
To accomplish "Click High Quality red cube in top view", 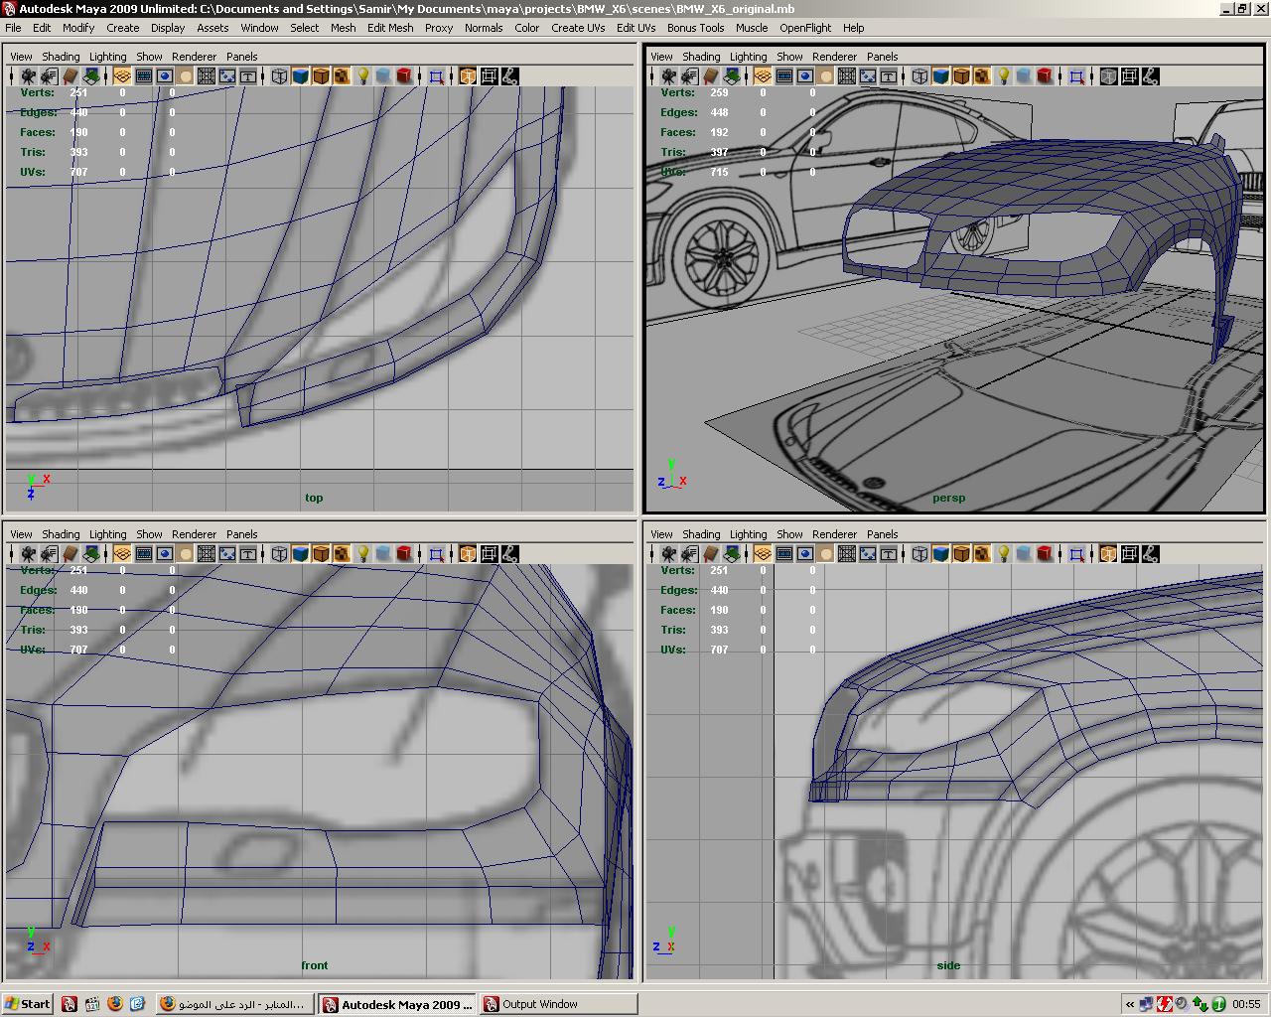I will click(404, 76).
